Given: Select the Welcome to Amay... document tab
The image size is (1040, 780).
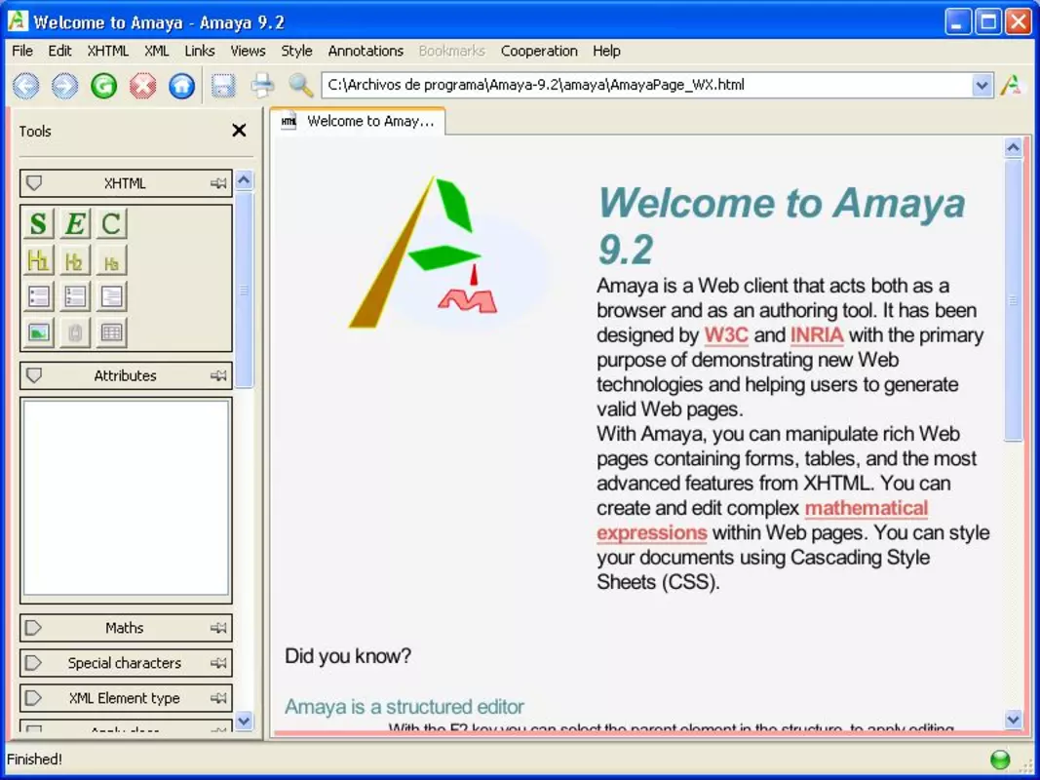Looking at the screenshot, I should [x=358, y=121].
